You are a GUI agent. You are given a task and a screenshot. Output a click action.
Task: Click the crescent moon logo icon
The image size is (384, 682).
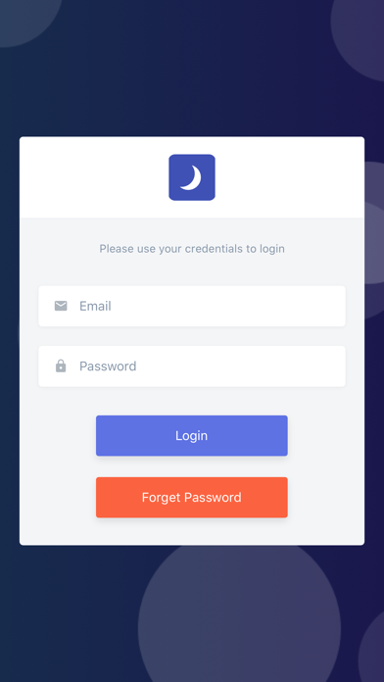pos(191,177)
